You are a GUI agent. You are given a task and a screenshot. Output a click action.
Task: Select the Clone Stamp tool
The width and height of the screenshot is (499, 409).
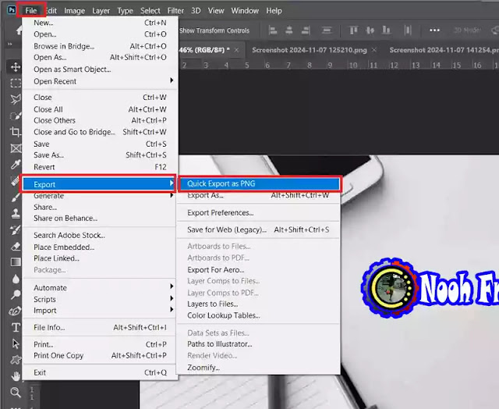pos(16,213)
